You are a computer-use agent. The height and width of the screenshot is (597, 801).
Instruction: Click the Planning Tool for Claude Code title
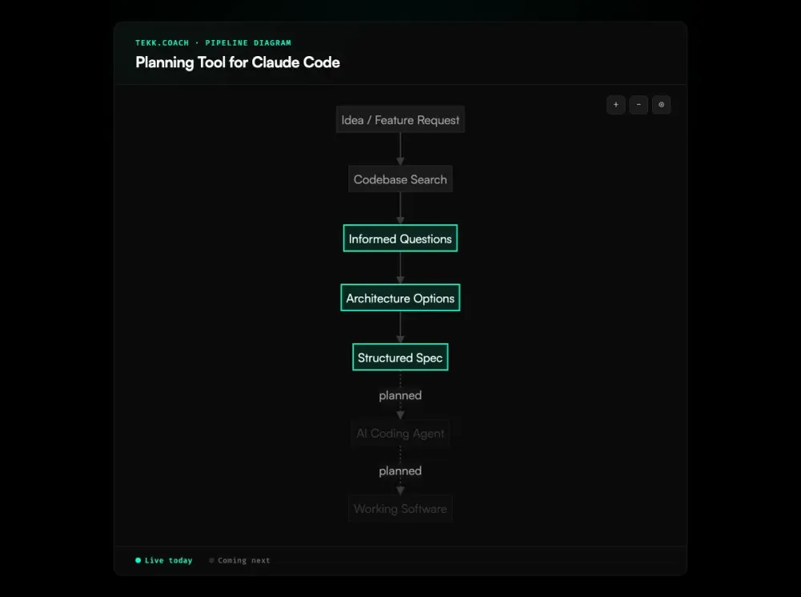(x=237, y=63)
